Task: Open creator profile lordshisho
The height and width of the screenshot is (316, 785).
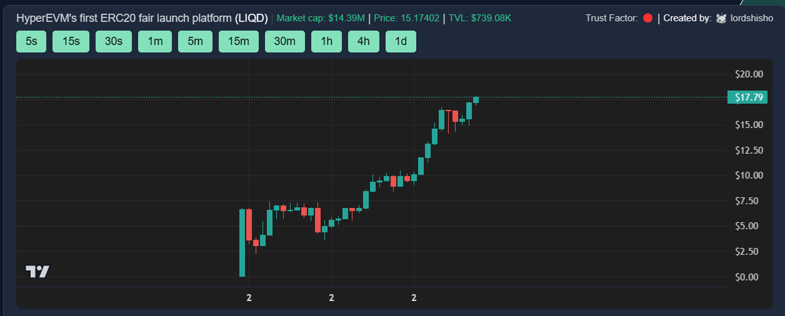Action: [x=751, y=18]
